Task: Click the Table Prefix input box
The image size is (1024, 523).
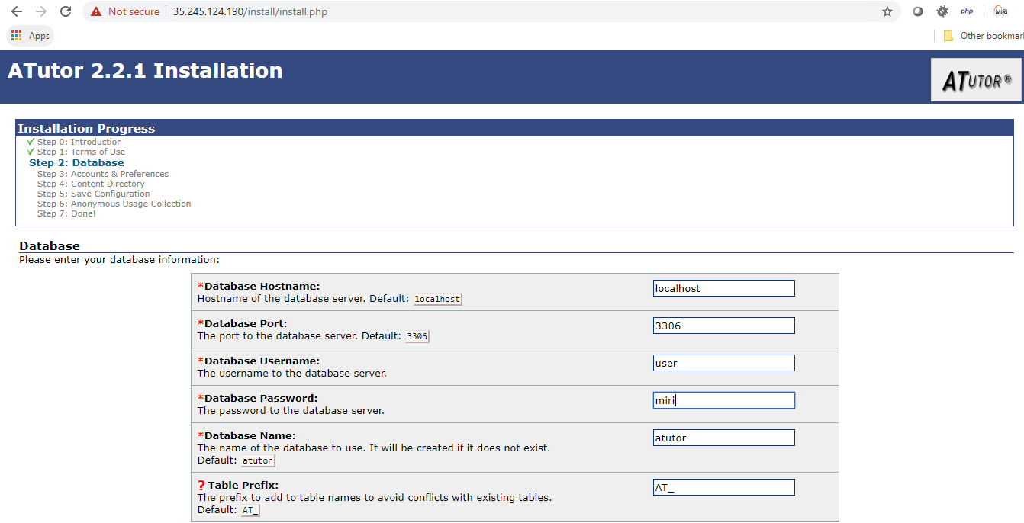Action: coord(723,487)
